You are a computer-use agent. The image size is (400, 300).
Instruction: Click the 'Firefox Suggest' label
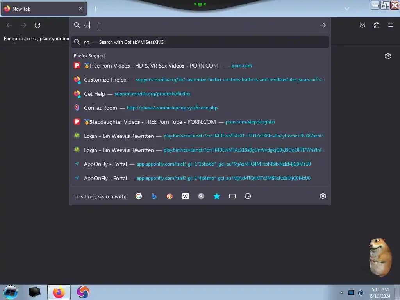click(x=89, y=56)
